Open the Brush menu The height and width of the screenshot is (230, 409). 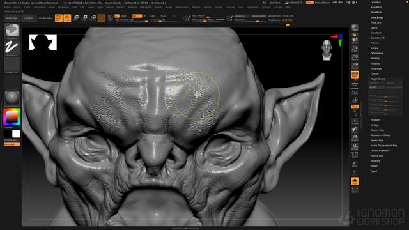(x=17, y=7)
